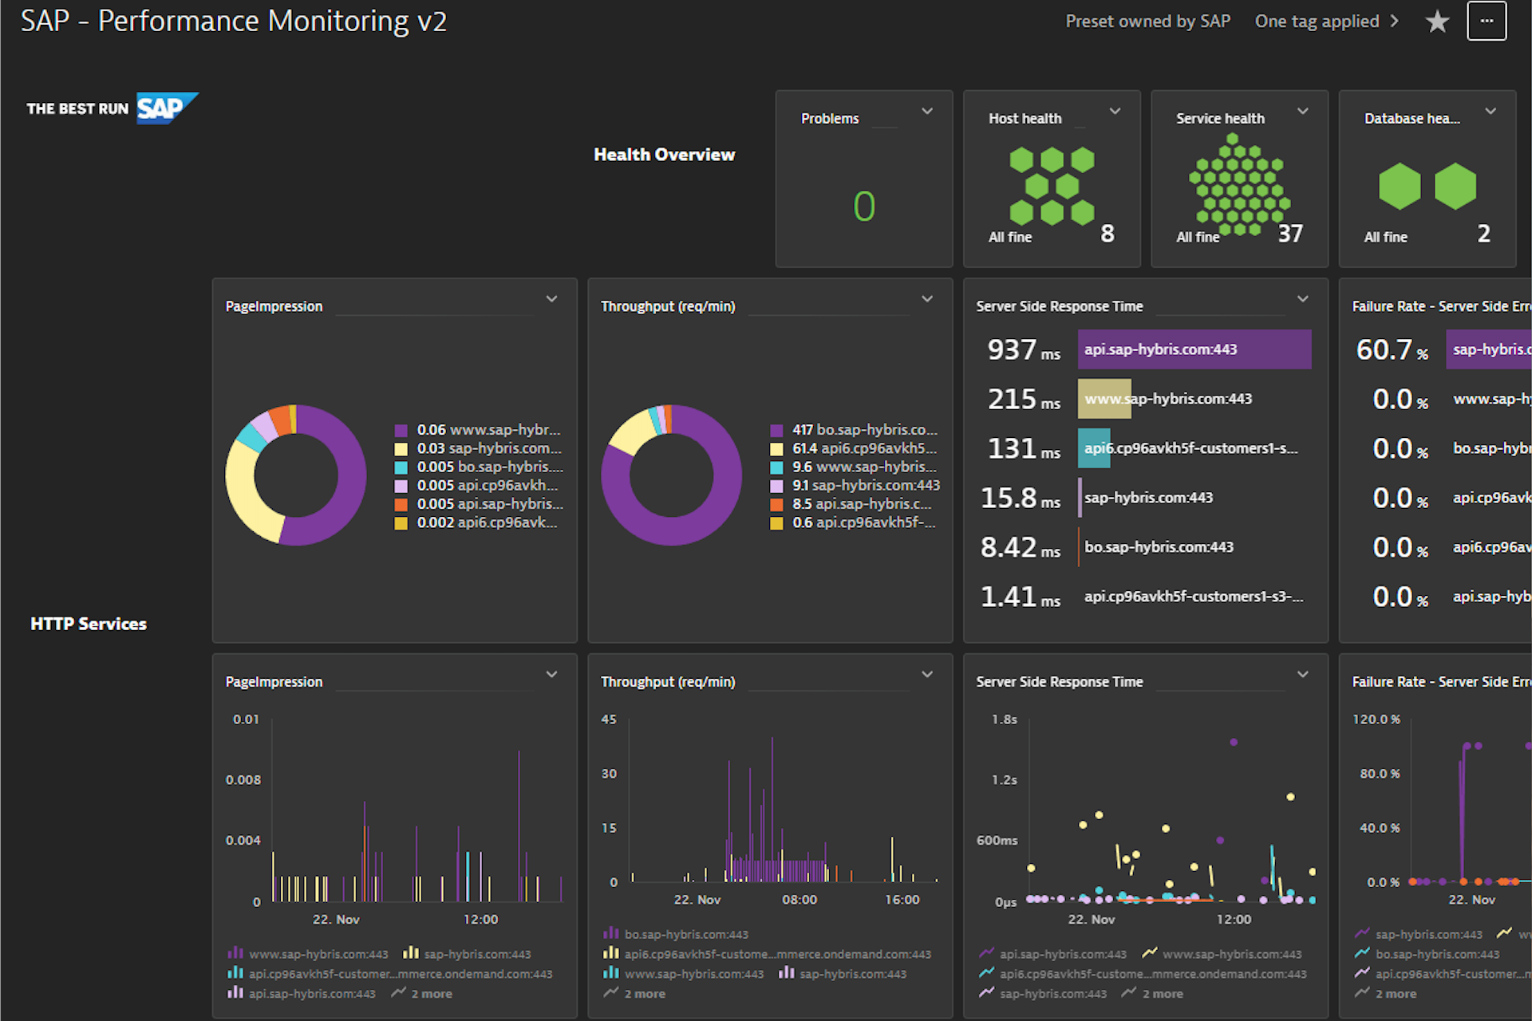The image size is (1532, 1021).
Task: Click bar-chart icon beside www.sap-hybris.com:443 legend
Action: (x=235, y=953)
